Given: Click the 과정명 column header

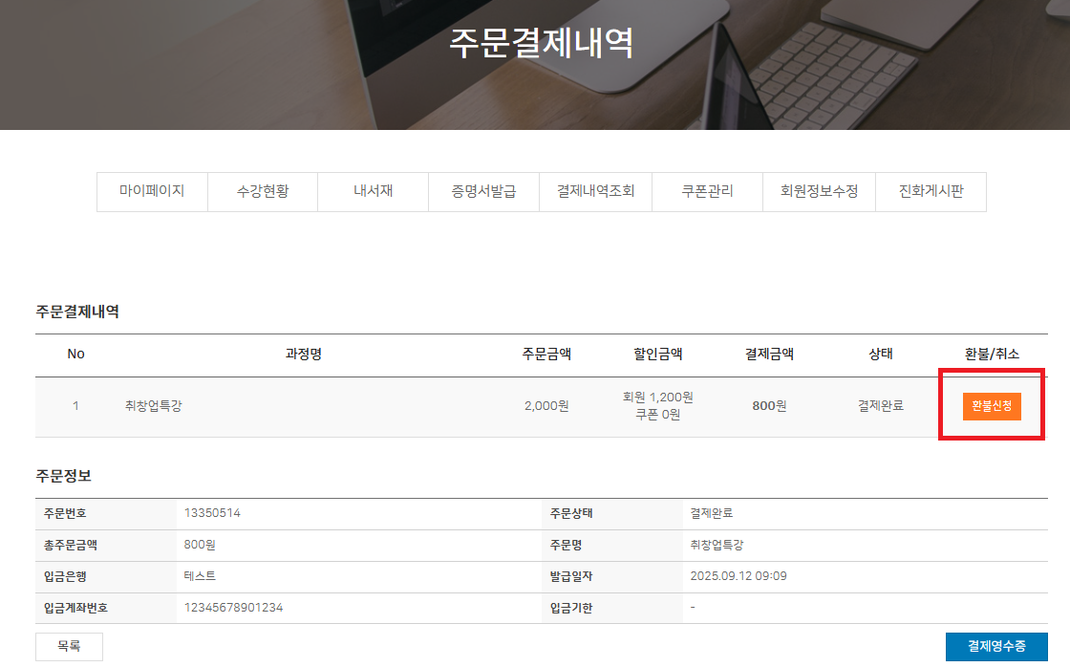Looking at the screenshot, I should tap(303, 354).
